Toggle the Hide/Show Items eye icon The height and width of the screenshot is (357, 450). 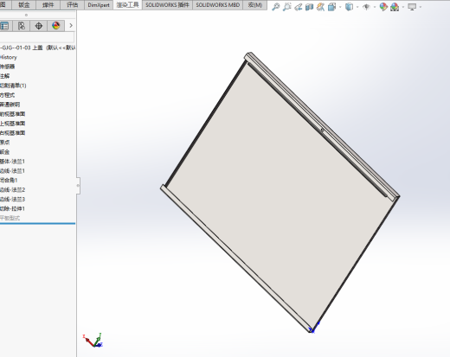pyautogui.click(x=366, y=7)
